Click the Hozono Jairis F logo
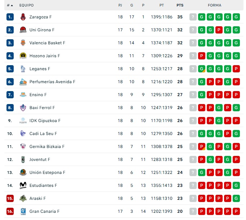 tap(23, 56)
